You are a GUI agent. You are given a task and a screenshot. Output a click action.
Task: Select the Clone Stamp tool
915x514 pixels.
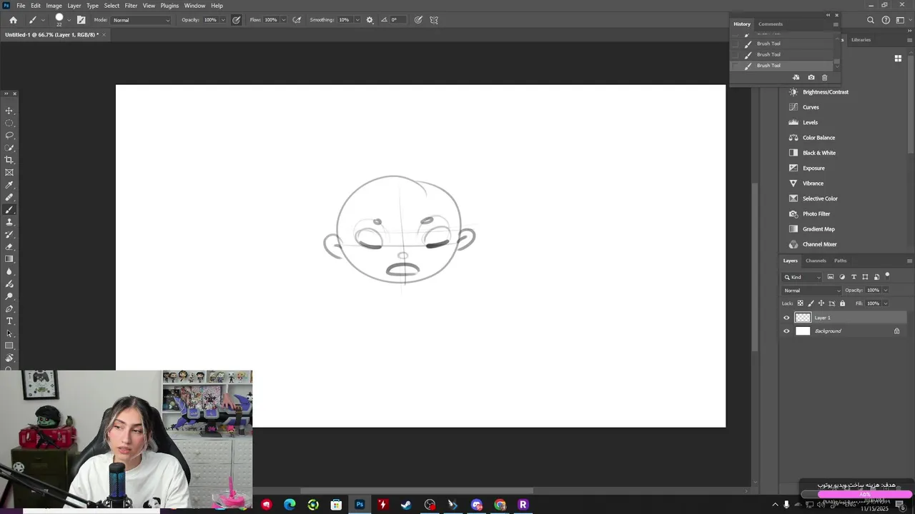[x=9, y=222]
